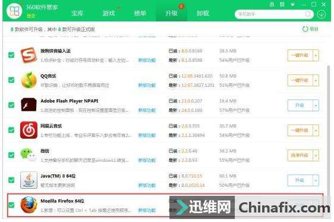
Task: Click the grid apps icon in title bar
Action: coord(282,4)
